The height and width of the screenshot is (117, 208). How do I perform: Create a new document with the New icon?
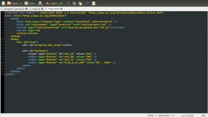4,3
